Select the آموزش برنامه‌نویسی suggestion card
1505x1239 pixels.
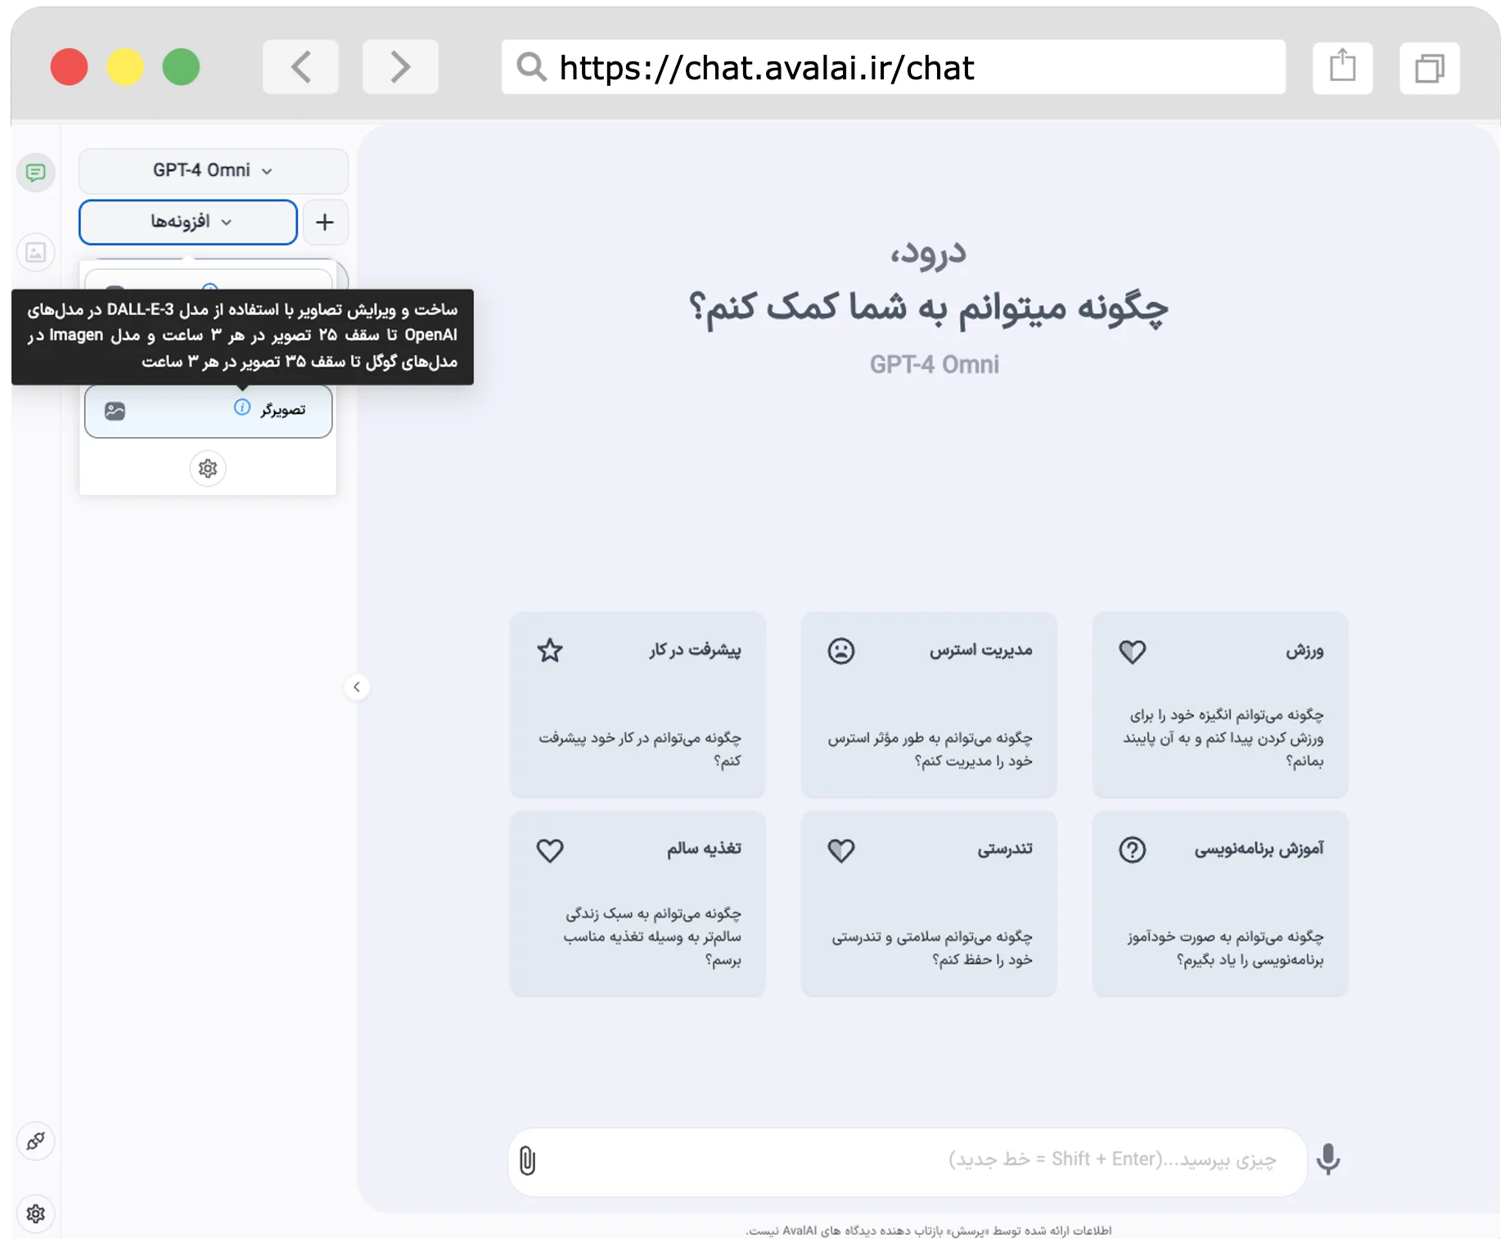[1220, 903]
